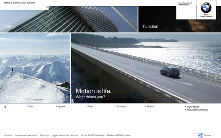This screenshot has width=221, height=138.
Task: Visit the MODERN SPIRITS link
Action: (x=197, y=110)
